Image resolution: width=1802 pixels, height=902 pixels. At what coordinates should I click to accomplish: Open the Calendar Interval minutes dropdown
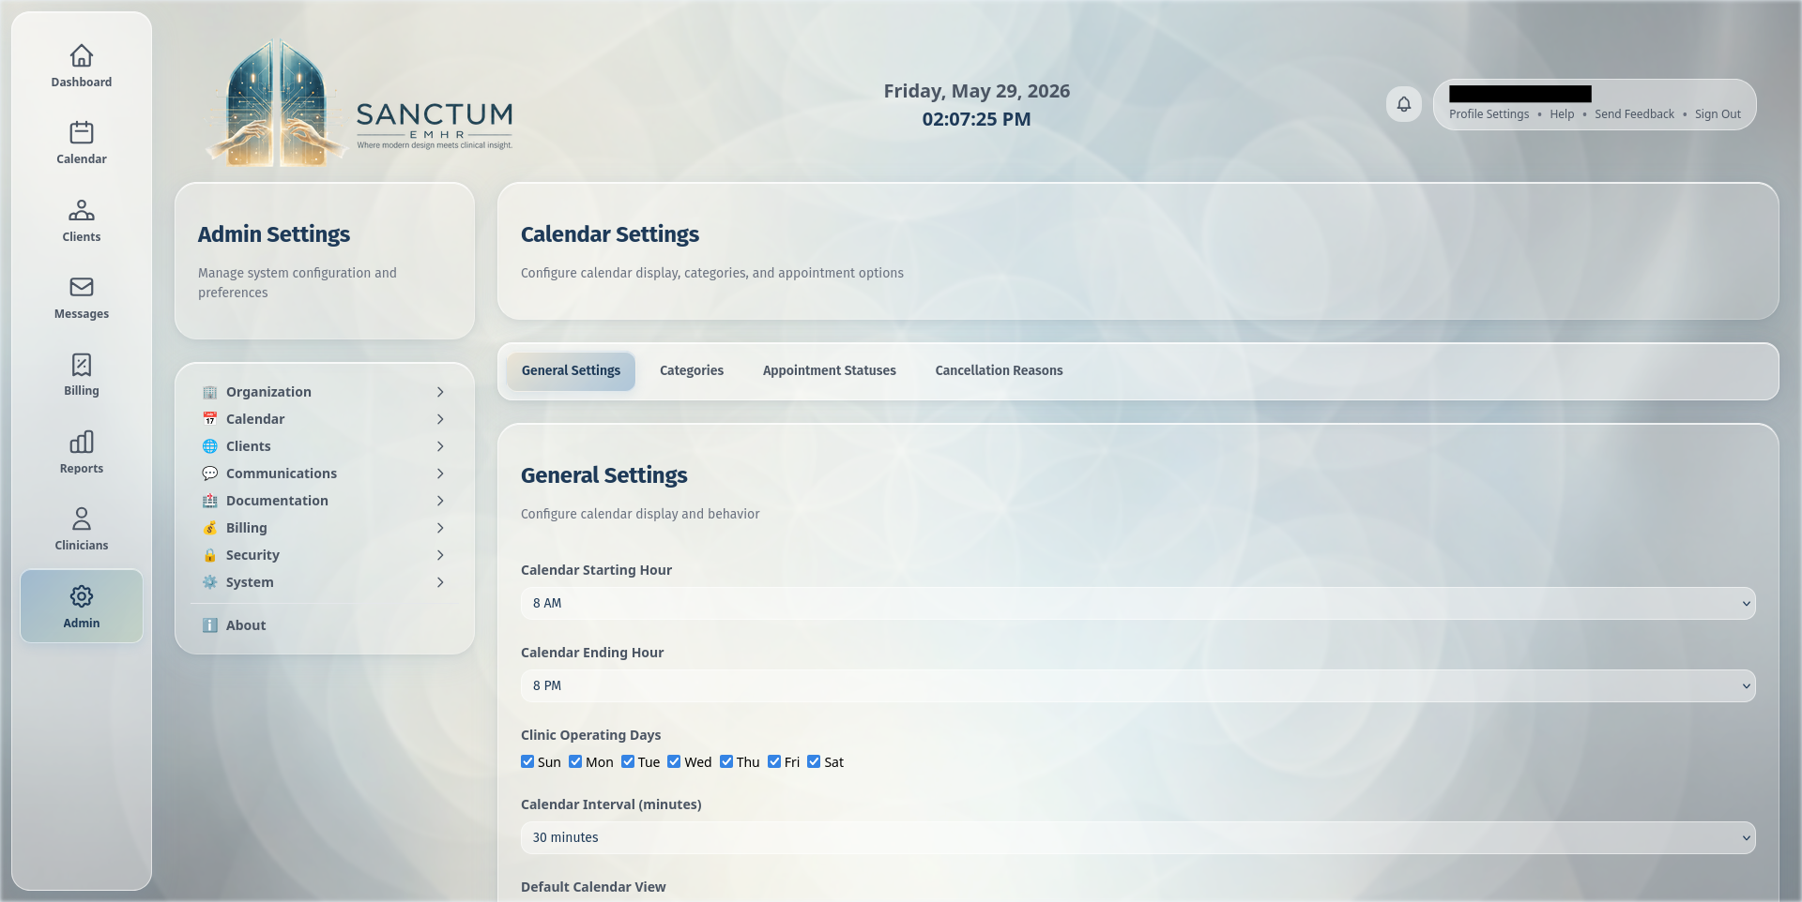pyautogui.click(x=1138, y=837)
